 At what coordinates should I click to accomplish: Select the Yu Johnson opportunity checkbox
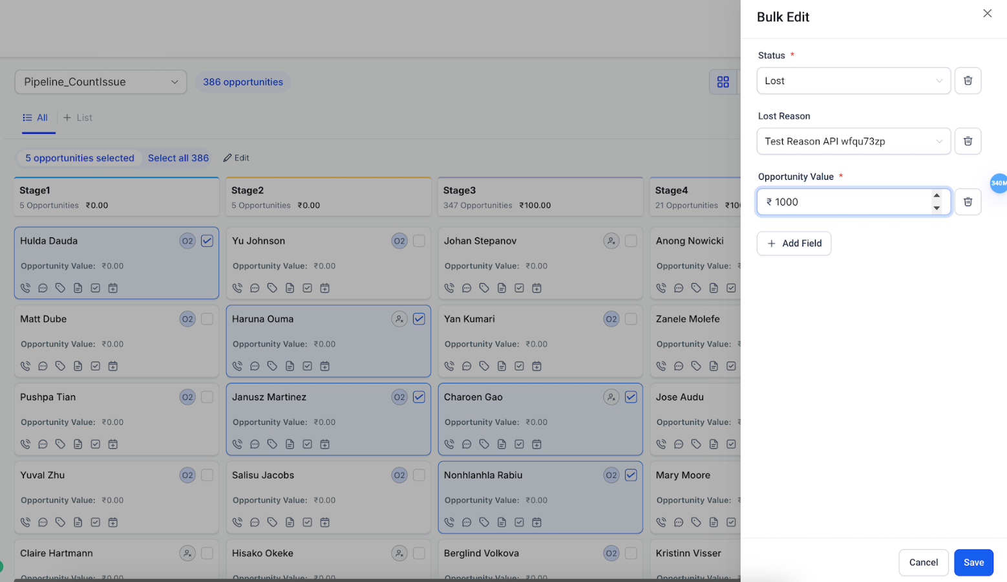pos(419,241)
